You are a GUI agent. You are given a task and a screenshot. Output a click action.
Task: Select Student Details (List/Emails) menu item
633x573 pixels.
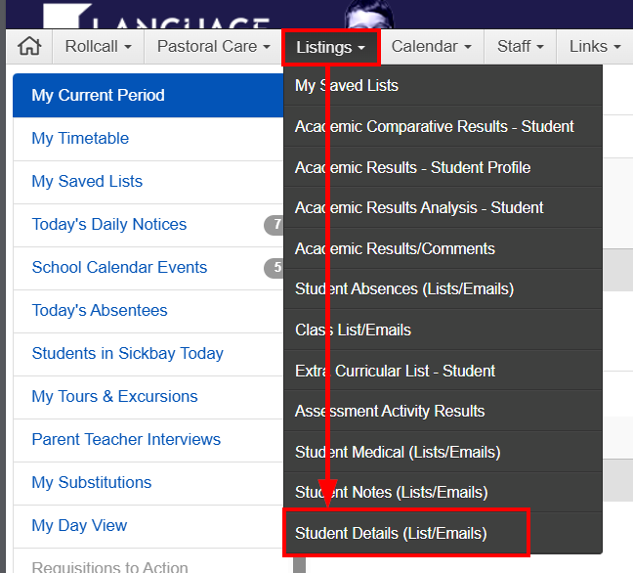coord(391,533)
